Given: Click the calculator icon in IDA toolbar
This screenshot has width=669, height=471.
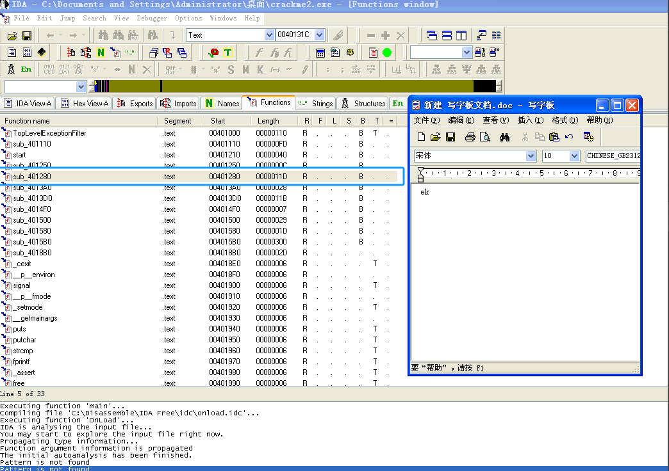Looking at the screenshot, I should (320, 53).
